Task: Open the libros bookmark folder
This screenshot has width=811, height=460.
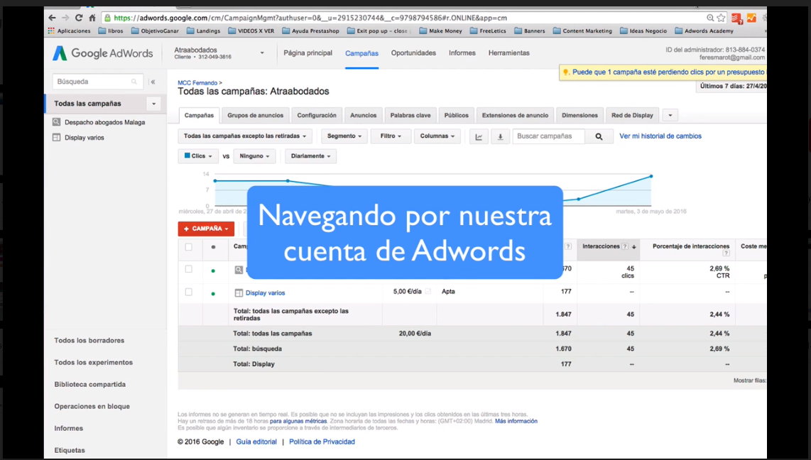Action: tap(111, 31)
